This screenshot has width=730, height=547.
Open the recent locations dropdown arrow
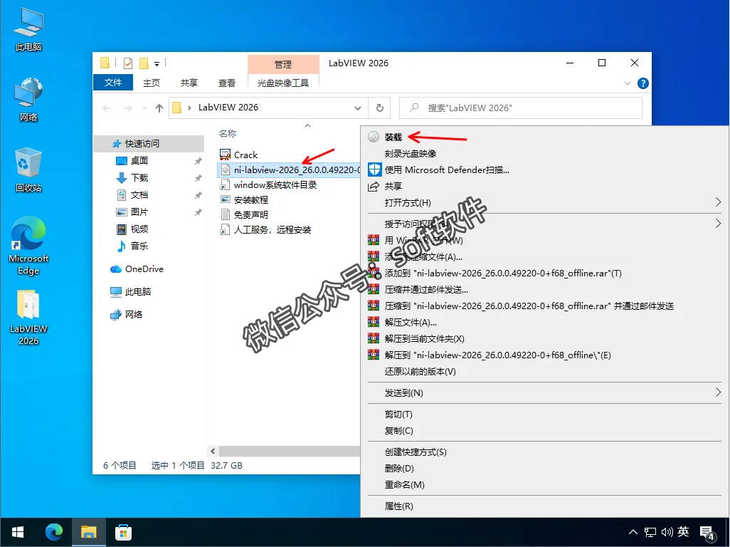pyautogui.click(x=144, y=108)
